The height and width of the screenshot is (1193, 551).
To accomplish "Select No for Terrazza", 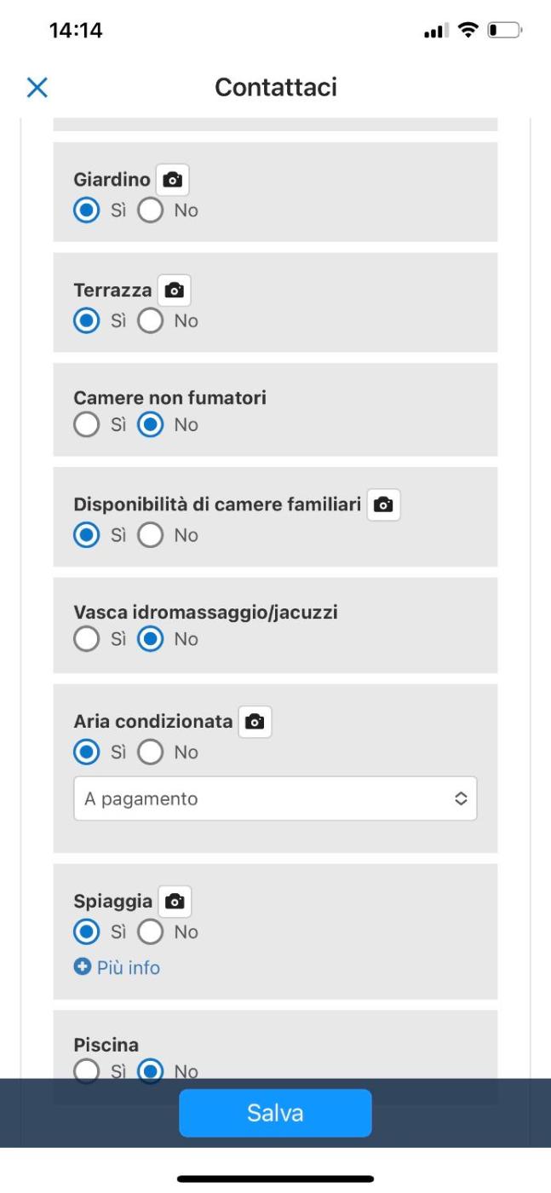I will point(151,320).
